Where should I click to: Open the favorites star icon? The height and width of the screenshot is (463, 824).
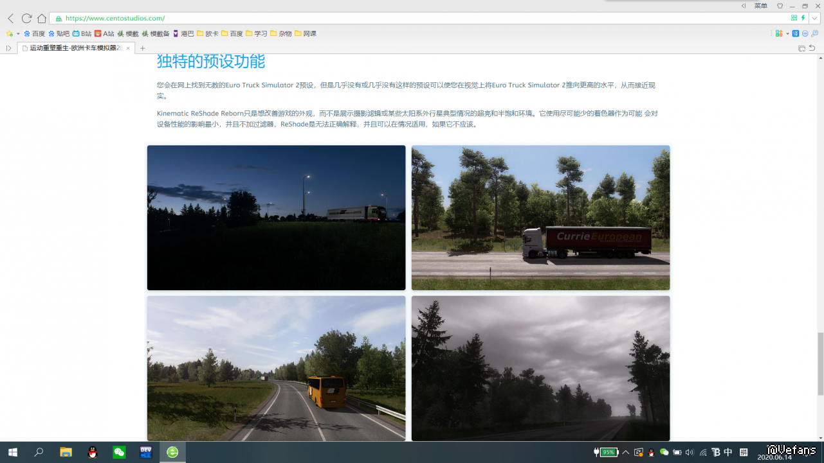point(10,33)
